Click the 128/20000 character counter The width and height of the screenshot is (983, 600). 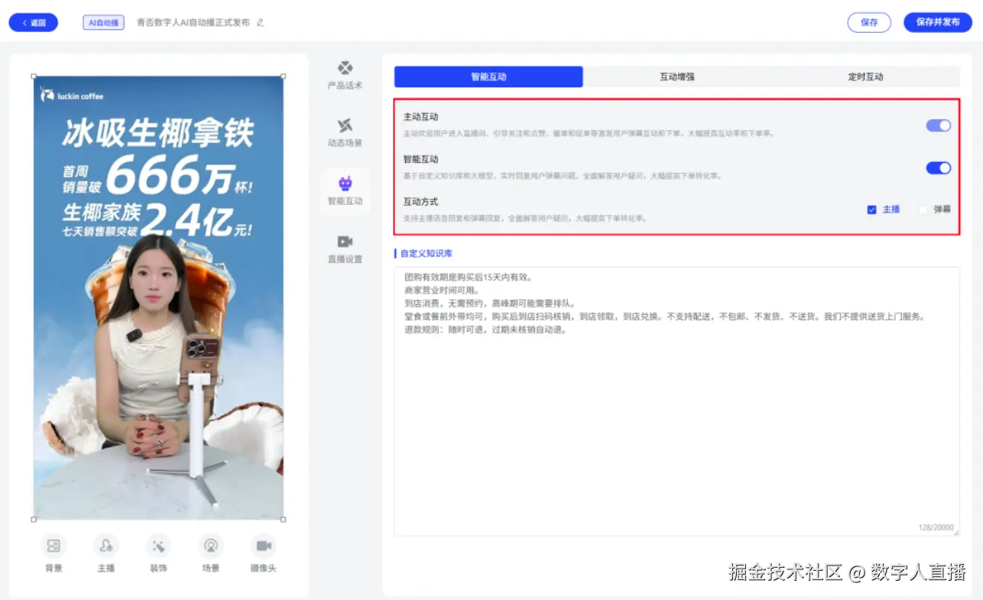[x=936, y=527]
